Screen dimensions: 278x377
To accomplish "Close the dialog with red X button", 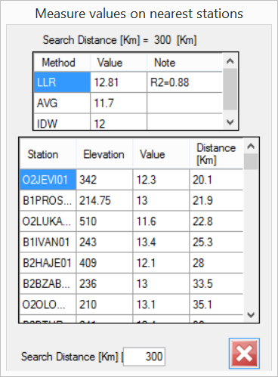I will [244, 354].
